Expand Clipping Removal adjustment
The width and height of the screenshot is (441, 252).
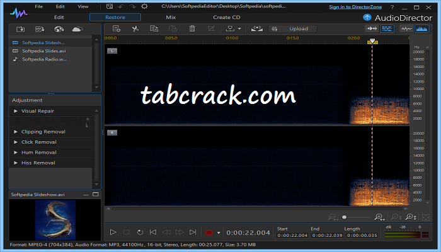16,132
